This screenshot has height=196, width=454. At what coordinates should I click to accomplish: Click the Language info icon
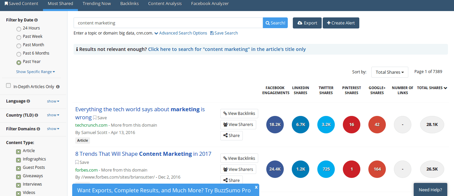click(x=28, y=101)
